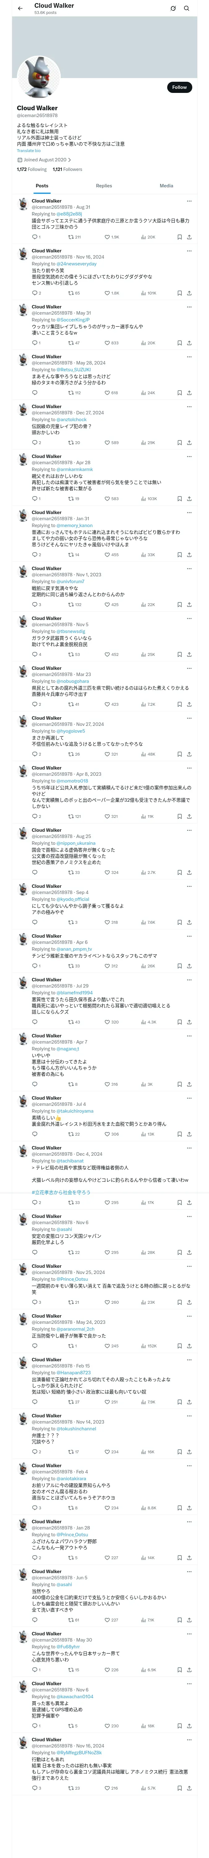Switch to the Replies tab
Viewport: 209px width, 1858px height.
104,186
